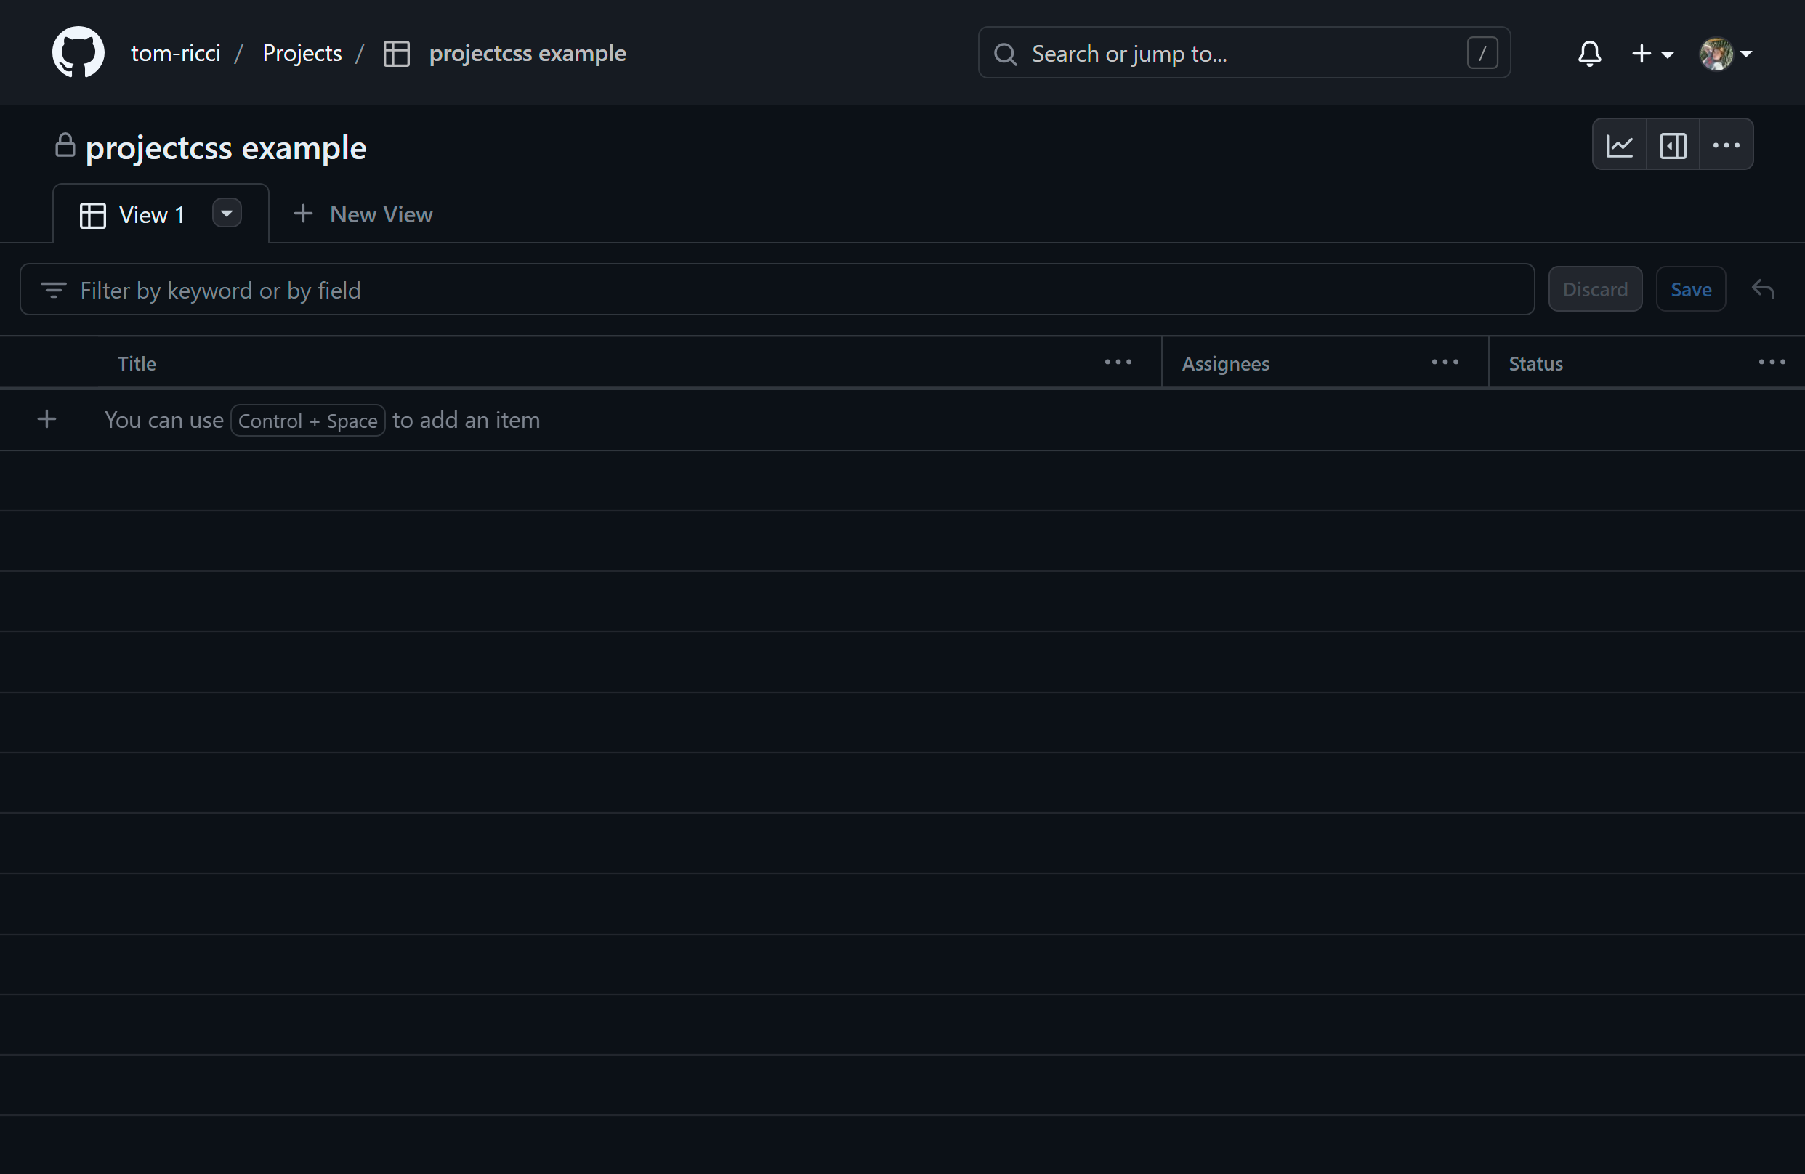Expand the View 1 dropdown chevron
Image resolution: width=1805 pixels, height=1174 pixels.
coord(226,213)
